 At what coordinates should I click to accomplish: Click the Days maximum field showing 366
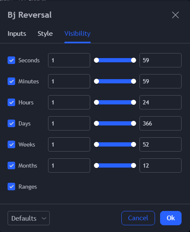161,123
